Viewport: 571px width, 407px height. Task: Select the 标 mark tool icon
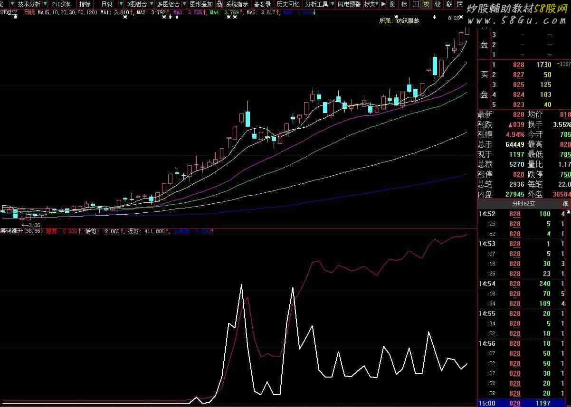pyautogui.click(x=404, y=4)
